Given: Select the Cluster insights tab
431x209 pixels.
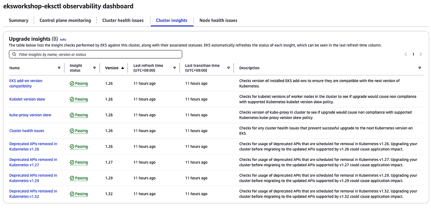Looking at the screenshot, I should click(x=171, y=20).
